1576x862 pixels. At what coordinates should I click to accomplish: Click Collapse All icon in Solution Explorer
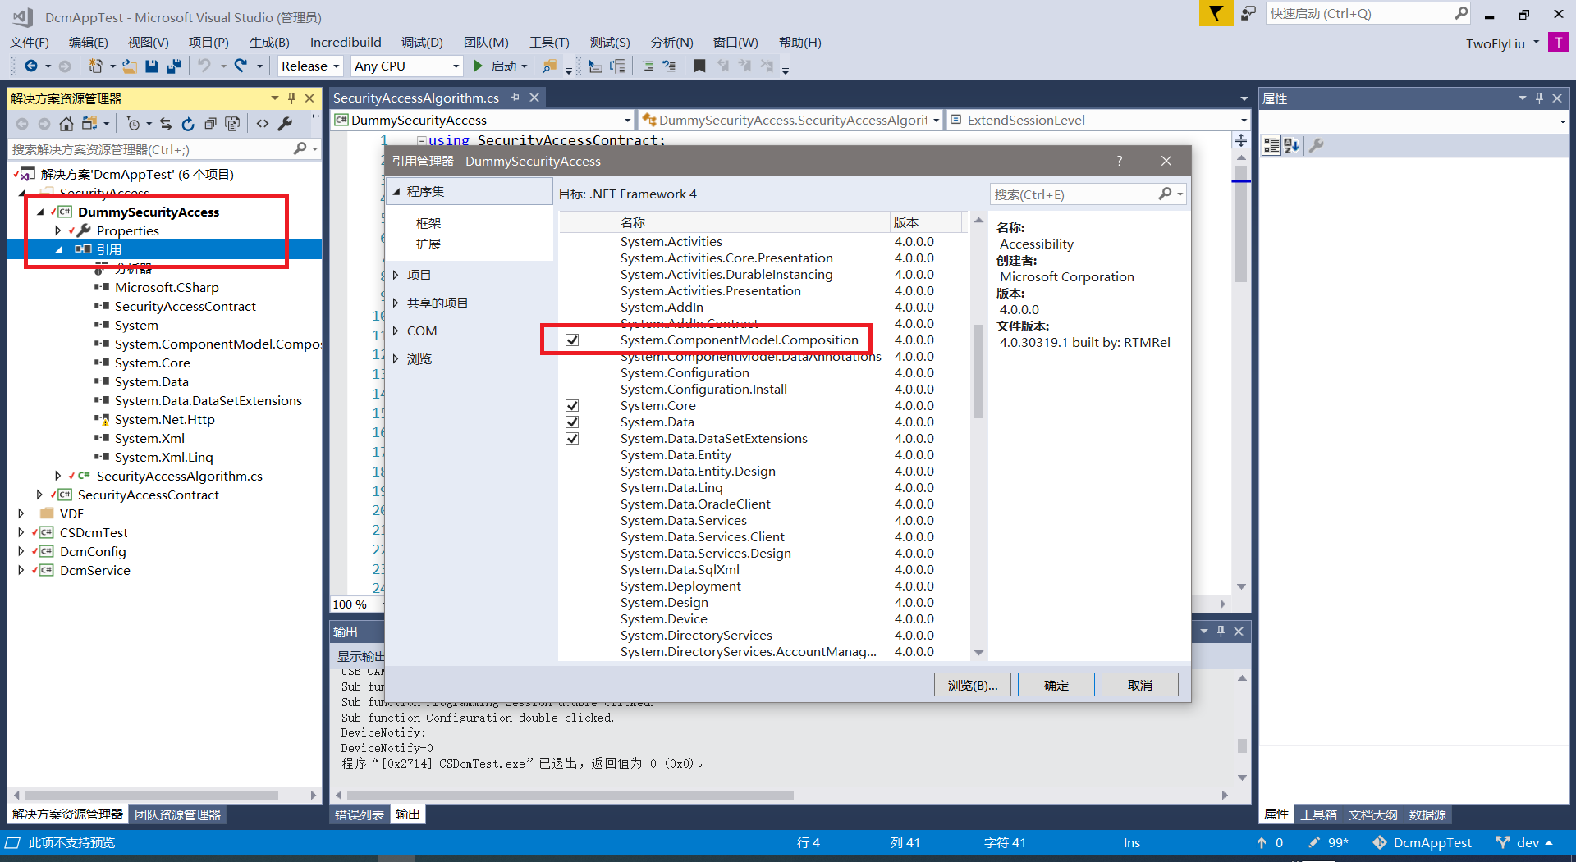pos(210,124)
